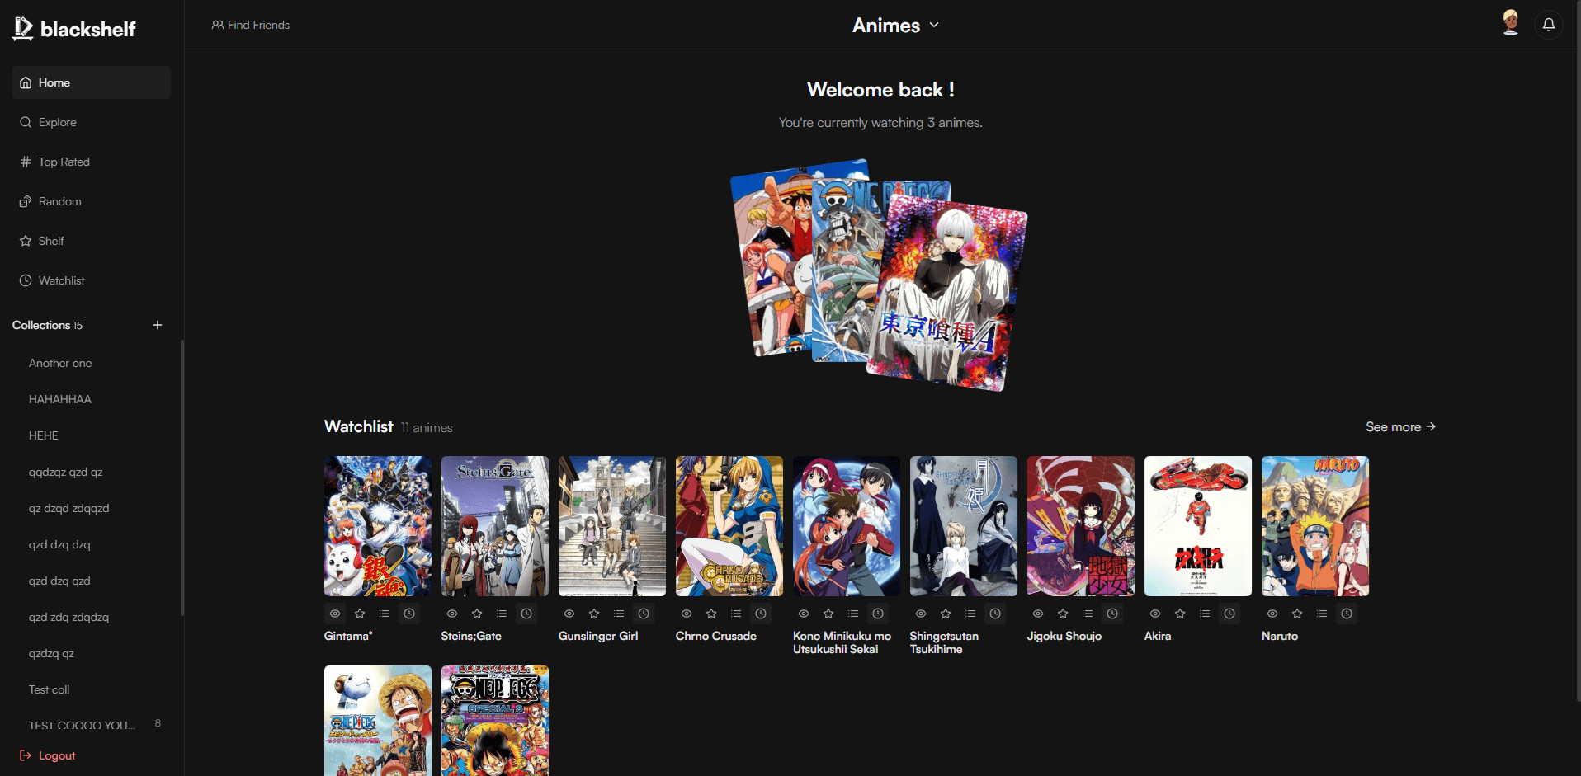
Task: Click Find Friends link
Action: click(251, 25)
